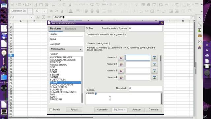211x119 pixels.
Task: Click the function list vertical scrollbar
Action: point(82,80)
